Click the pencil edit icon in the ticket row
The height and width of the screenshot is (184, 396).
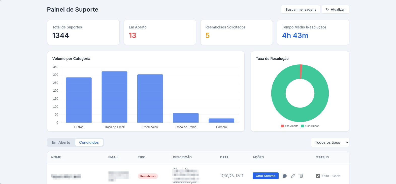293,176
